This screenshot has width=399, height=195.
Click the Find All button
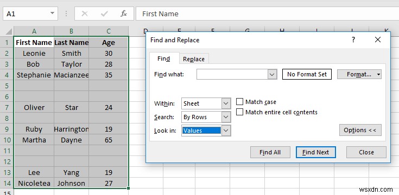(270, 152)
